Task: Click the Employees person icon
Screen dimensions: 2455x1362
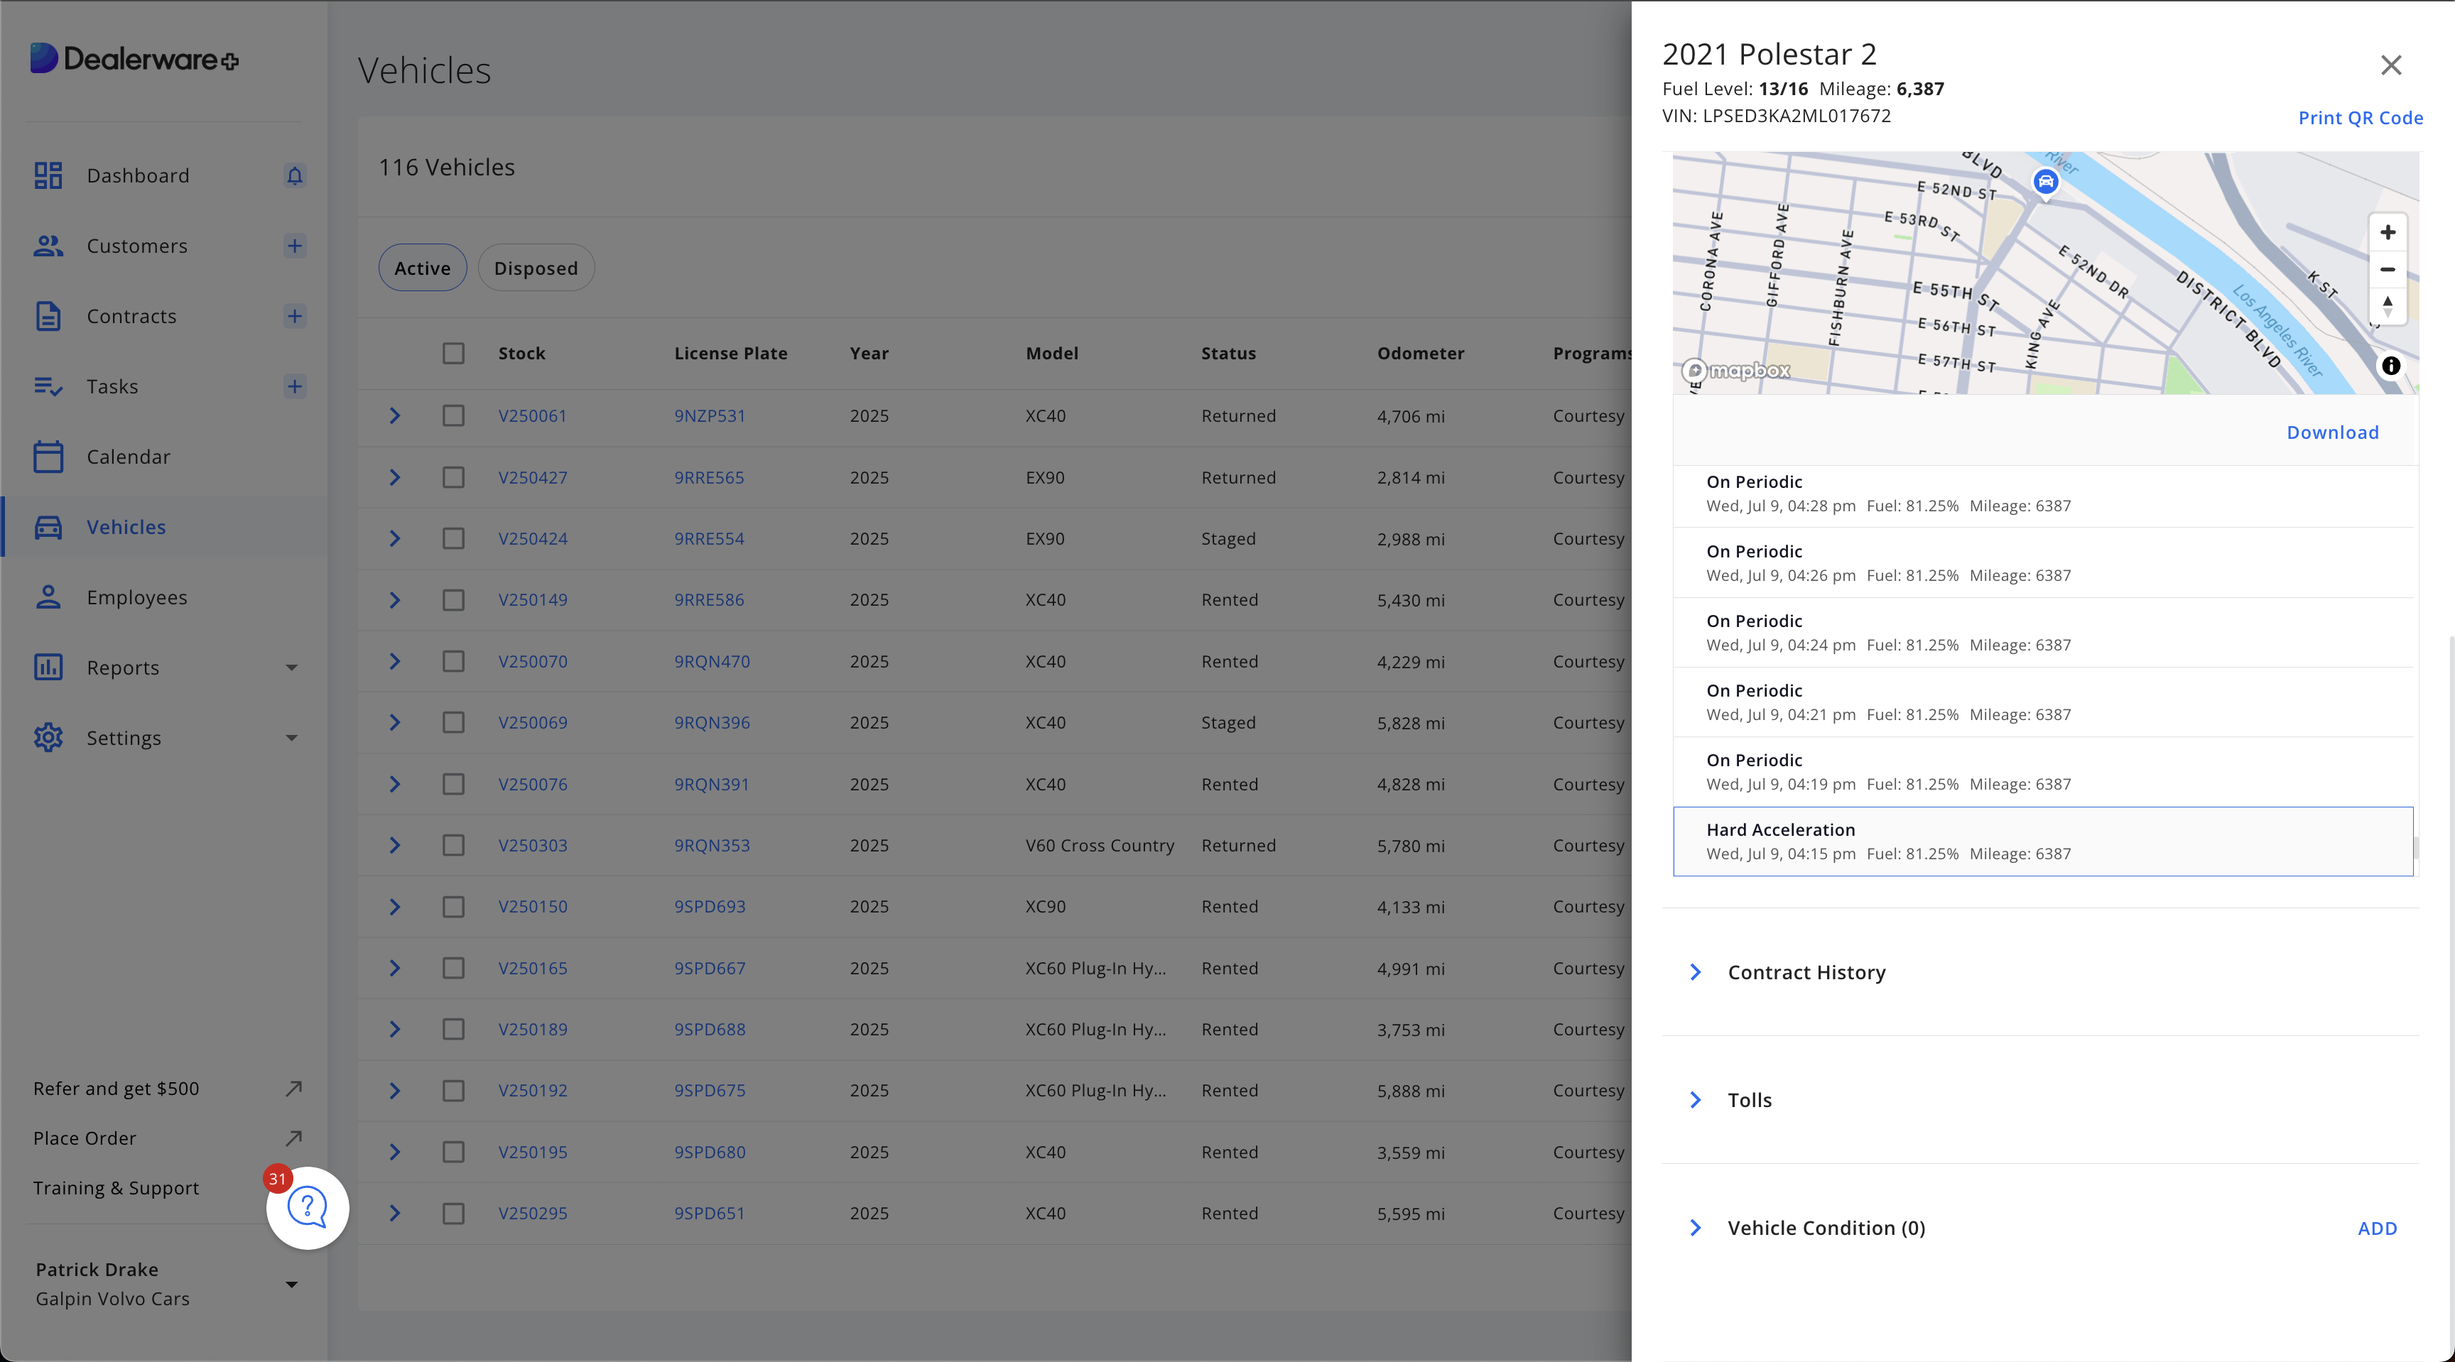Action: pos(48,597)
